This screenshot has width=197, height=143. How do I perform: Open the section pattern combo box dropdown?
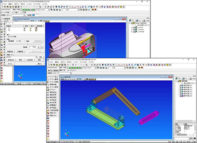tap(36, 57)
